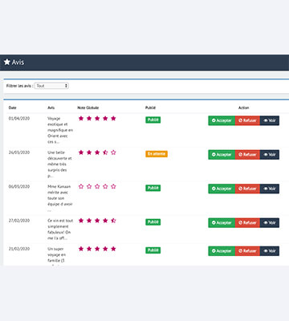Refuse the review dated 06/03/2020

click(x=247, y=189)
